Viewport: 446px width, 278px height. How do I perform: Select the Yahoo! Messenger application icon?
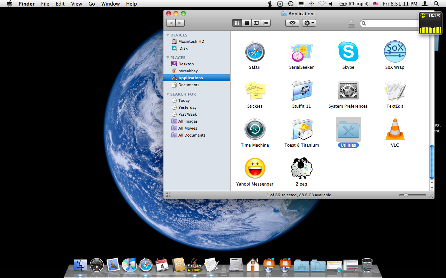(x=255, y=168)
